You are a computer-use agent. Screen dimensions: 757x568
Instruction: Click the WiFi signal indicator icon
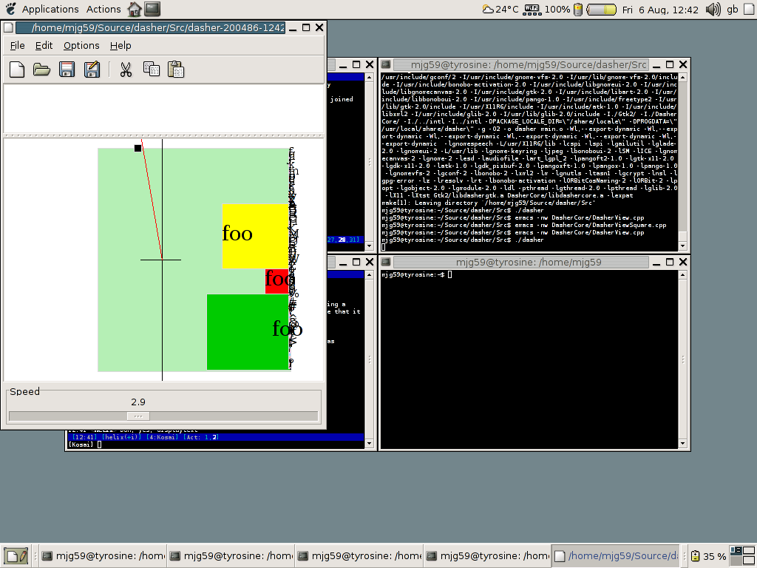point(532,9)
